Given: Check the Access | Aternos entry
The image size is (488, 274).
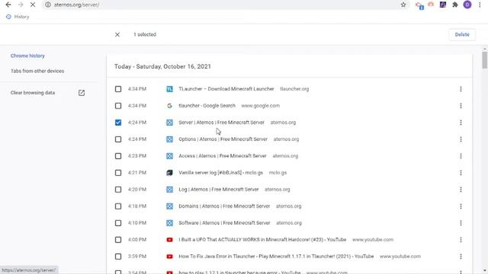Looking at the screenshot, I should coord(118,156).
